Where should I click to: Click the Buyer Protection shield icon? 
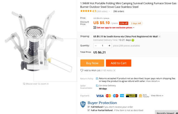coord(83,104)
